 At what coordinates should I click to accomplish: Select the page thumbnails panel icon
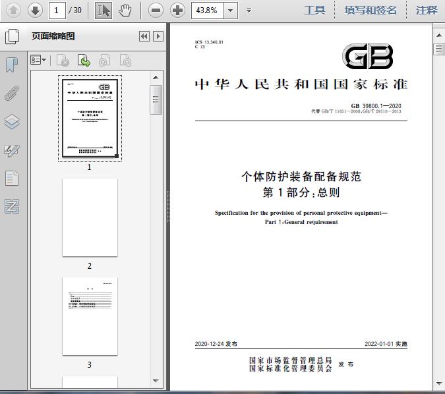[x=13, y=36]
